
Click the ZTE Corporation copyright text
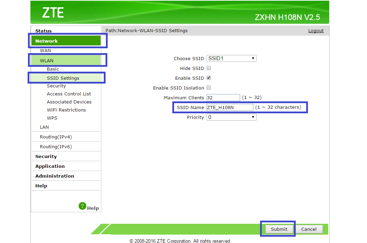click(x=180, y=241)
